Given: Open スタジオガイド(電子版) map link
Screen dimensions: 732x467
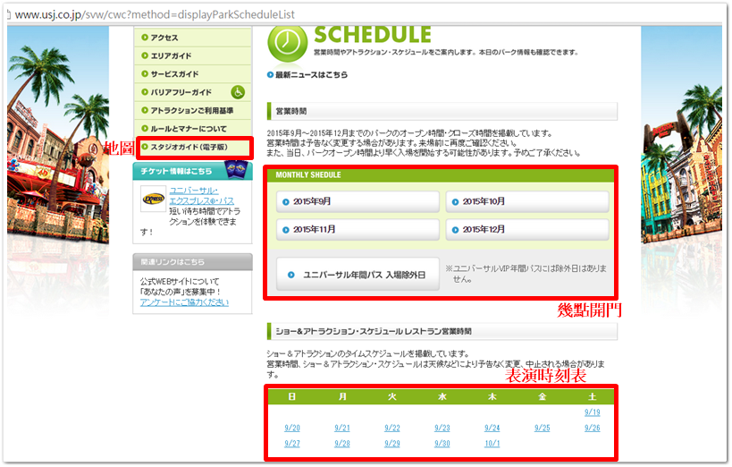Looking at the screenshot, I should click(x=194, y=148).
